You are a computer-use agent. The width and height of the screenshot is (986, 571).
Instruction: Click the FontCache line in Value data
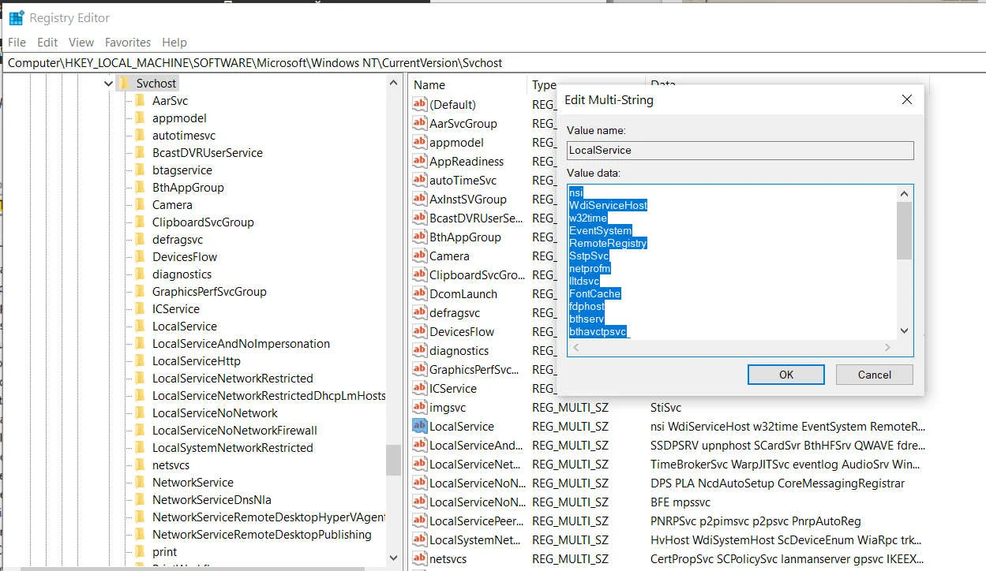click(x=595, y=293)
